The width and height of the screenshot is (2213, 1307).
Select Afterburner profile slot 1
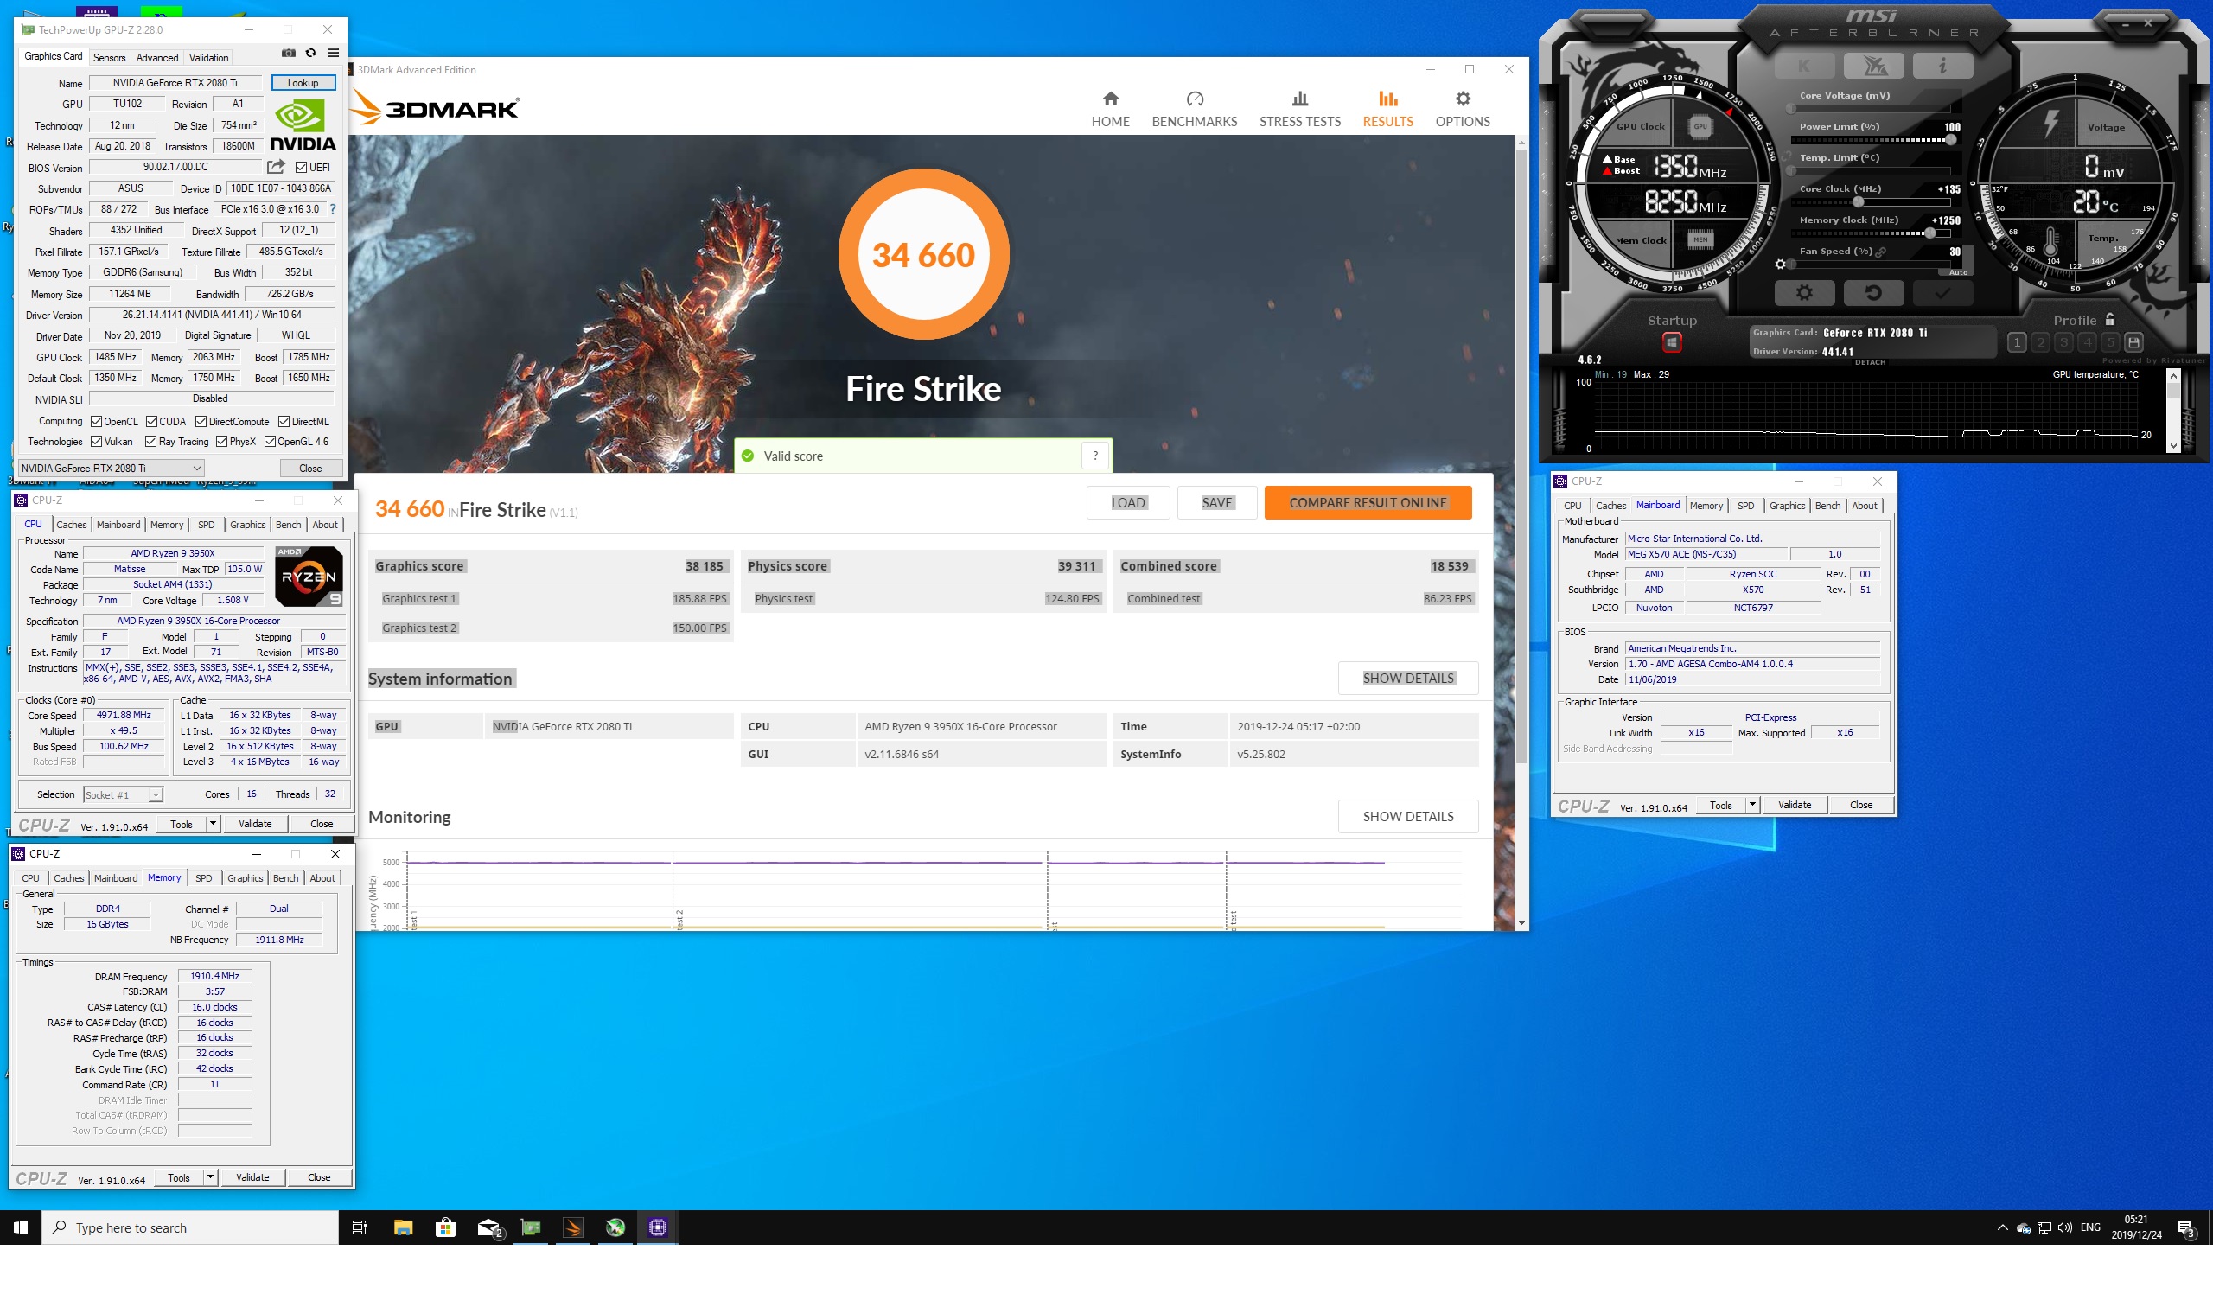pyautogui.click(x=2017, y=341)
